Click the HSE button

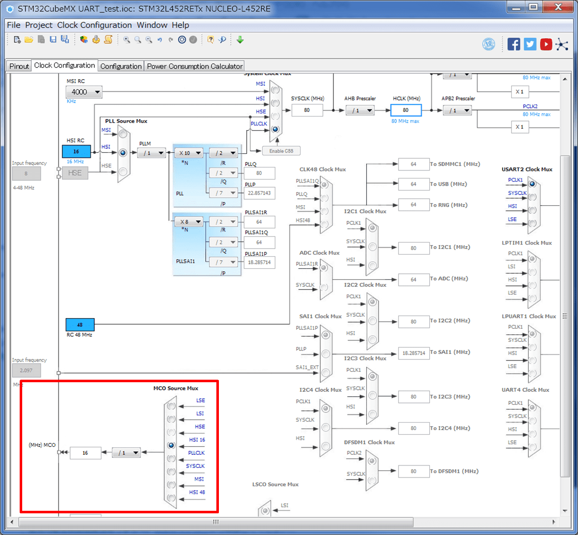75,173
